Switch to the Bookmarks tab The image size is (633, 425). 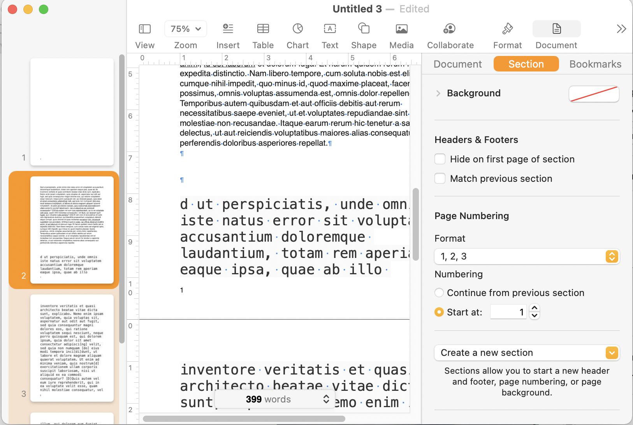[x=595, y=64]
